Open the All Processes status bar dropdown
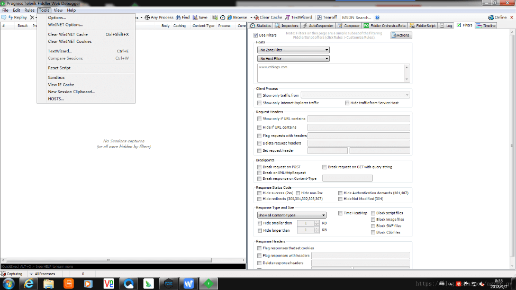516x290 pixels. pos(42,274)
